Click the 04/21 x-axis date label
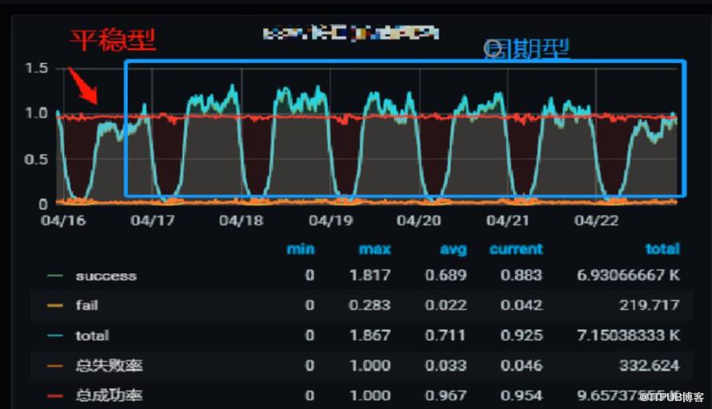 click(508, 220)
